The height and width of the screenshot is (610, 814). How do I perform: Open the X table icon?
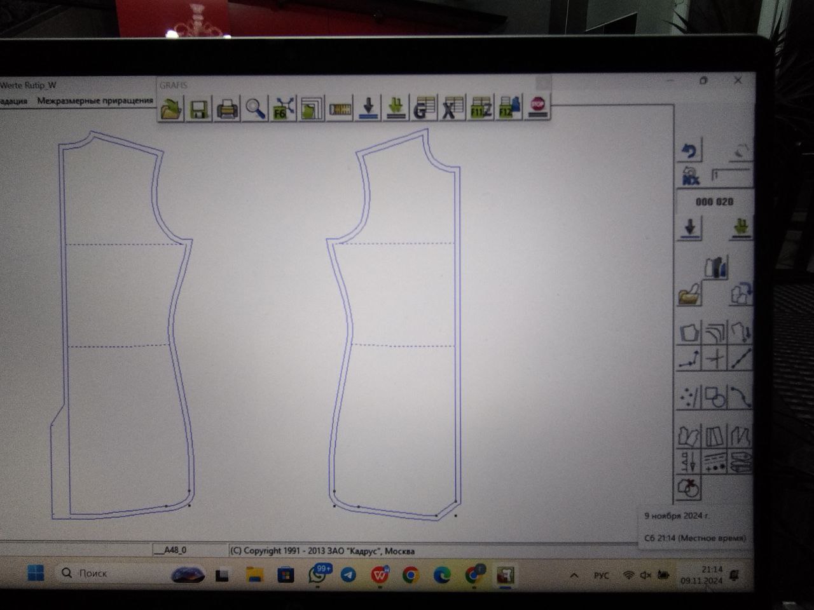[452, 107]
